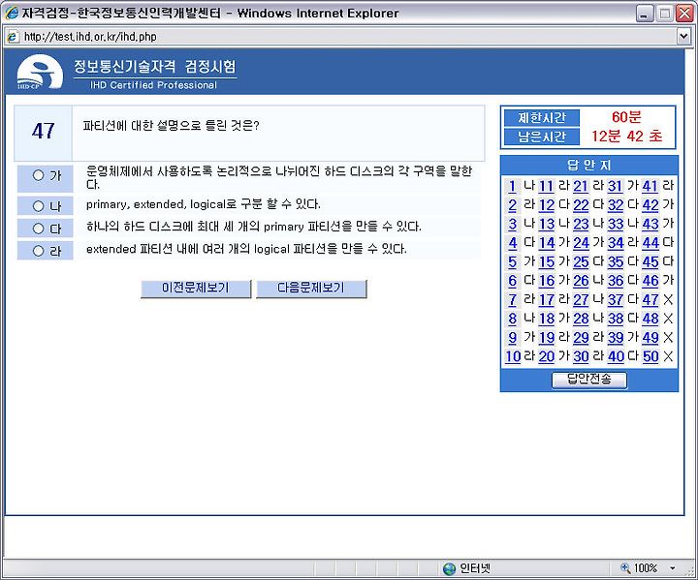The image size is (698, 580).
Task: Open question 46 from answer sheet
Action: (x=650, y=281)
